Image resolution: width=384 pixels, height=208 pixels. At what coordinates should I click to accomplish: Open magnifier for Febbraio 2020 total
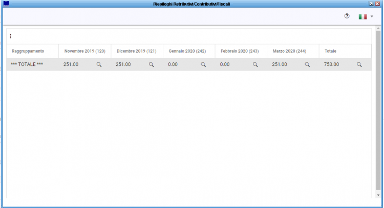(x=255, y=64)
